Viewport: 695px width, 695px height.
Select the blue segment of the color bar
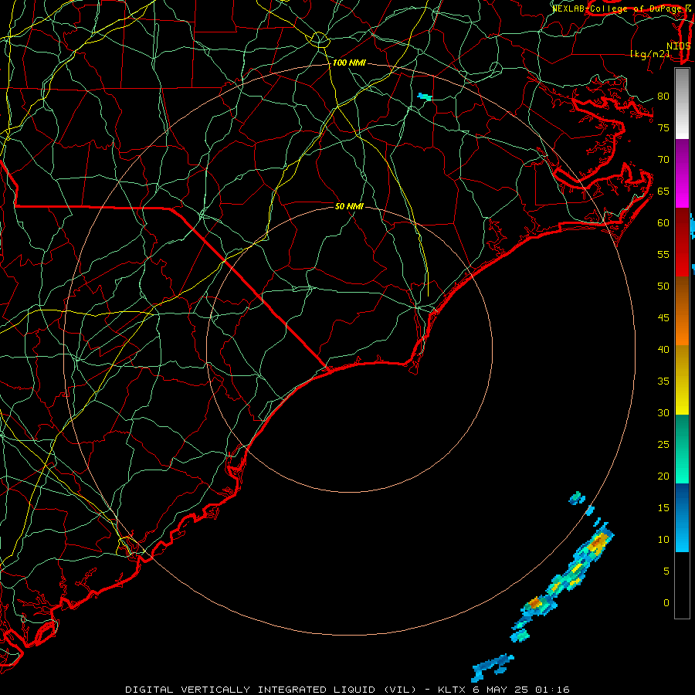(682, 517)
